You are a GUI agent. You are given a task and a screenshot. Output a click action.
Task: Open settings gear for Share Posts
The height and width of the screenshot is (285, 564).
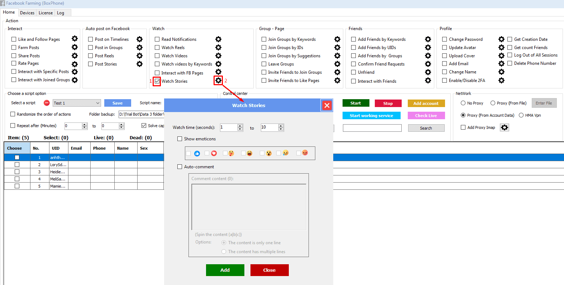75,55
